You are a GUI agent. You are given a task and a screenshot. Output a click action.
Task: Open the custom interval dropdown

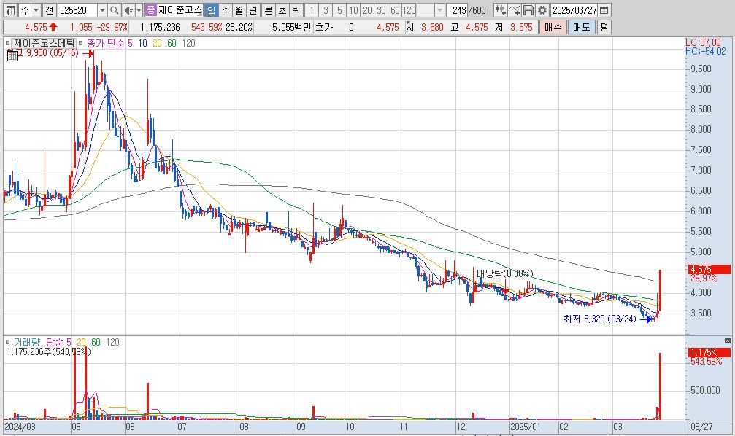439,9
